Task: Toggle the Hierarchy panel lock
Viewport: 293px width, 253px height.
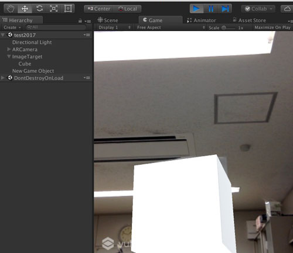Action: [x=80, y=20]
